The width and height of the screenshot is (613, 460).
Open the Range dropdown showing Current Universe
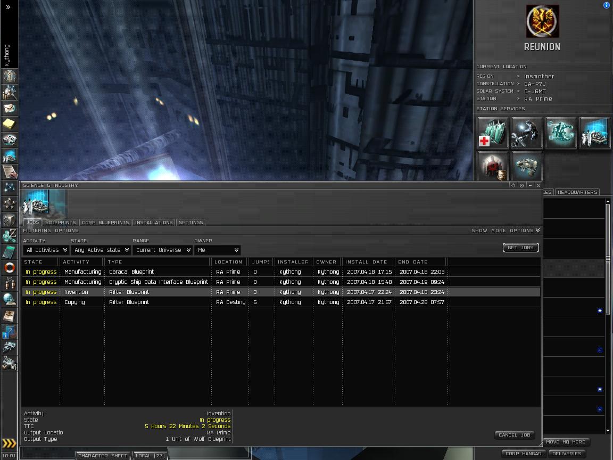[162, 250]
